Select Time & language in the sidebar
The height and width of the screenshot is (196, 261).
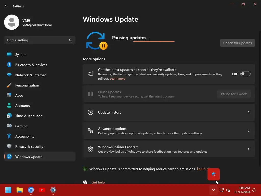(x=40, y=116)
